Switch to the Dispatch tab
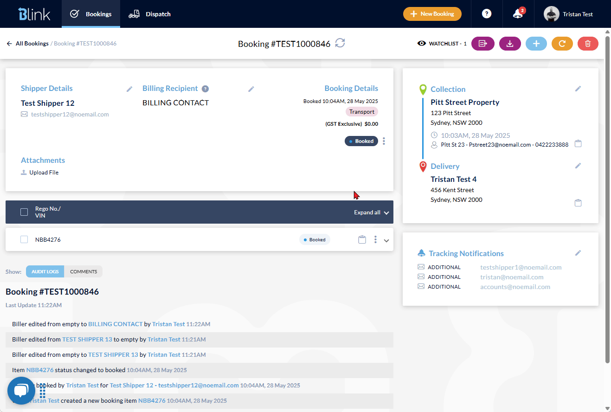Image resolution: width=611 pixels, height=412 pixels. click(x=150, y=14)
